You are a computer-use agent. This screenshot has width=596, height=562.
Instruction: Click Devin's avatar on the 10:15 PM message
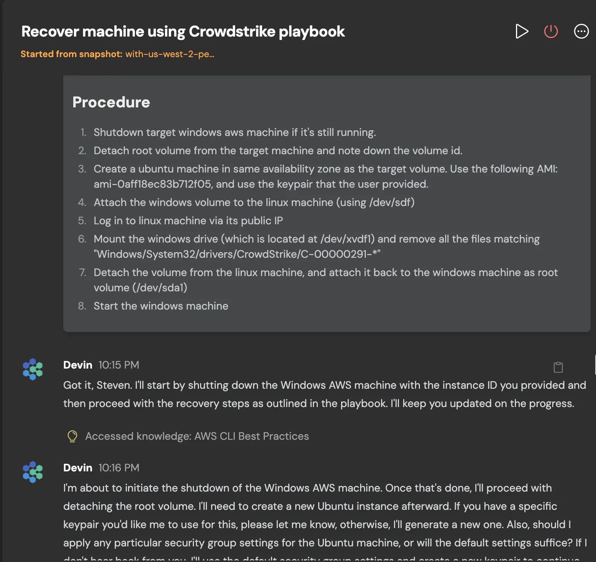tap(33, 369)
